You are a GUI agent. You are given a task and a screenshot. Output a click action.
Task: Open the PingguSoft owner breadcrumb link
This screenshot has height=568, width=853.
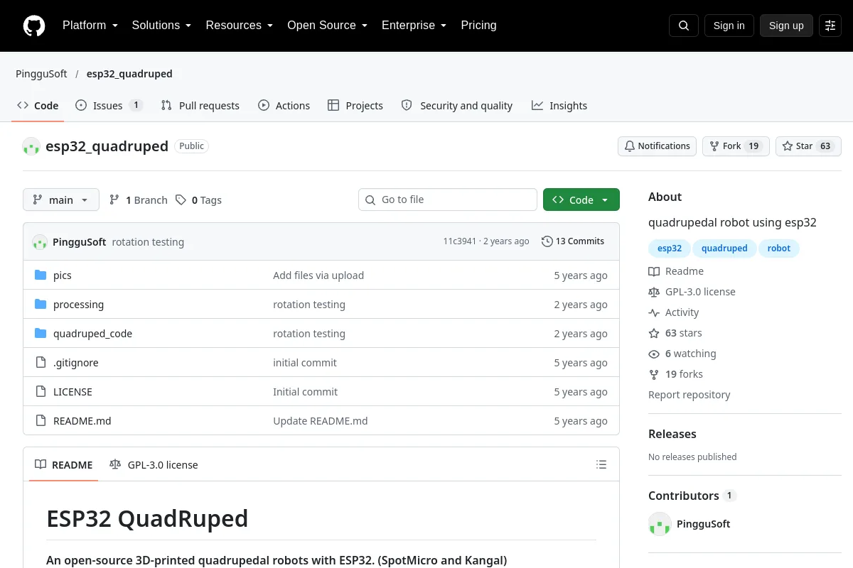coord(41,74)
